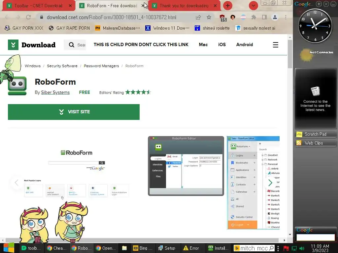The height and width of the screenshot is (253, 338).
Task: Open the Chrome profile avatar
Action: pyautogui.click(x=275, y=17)
